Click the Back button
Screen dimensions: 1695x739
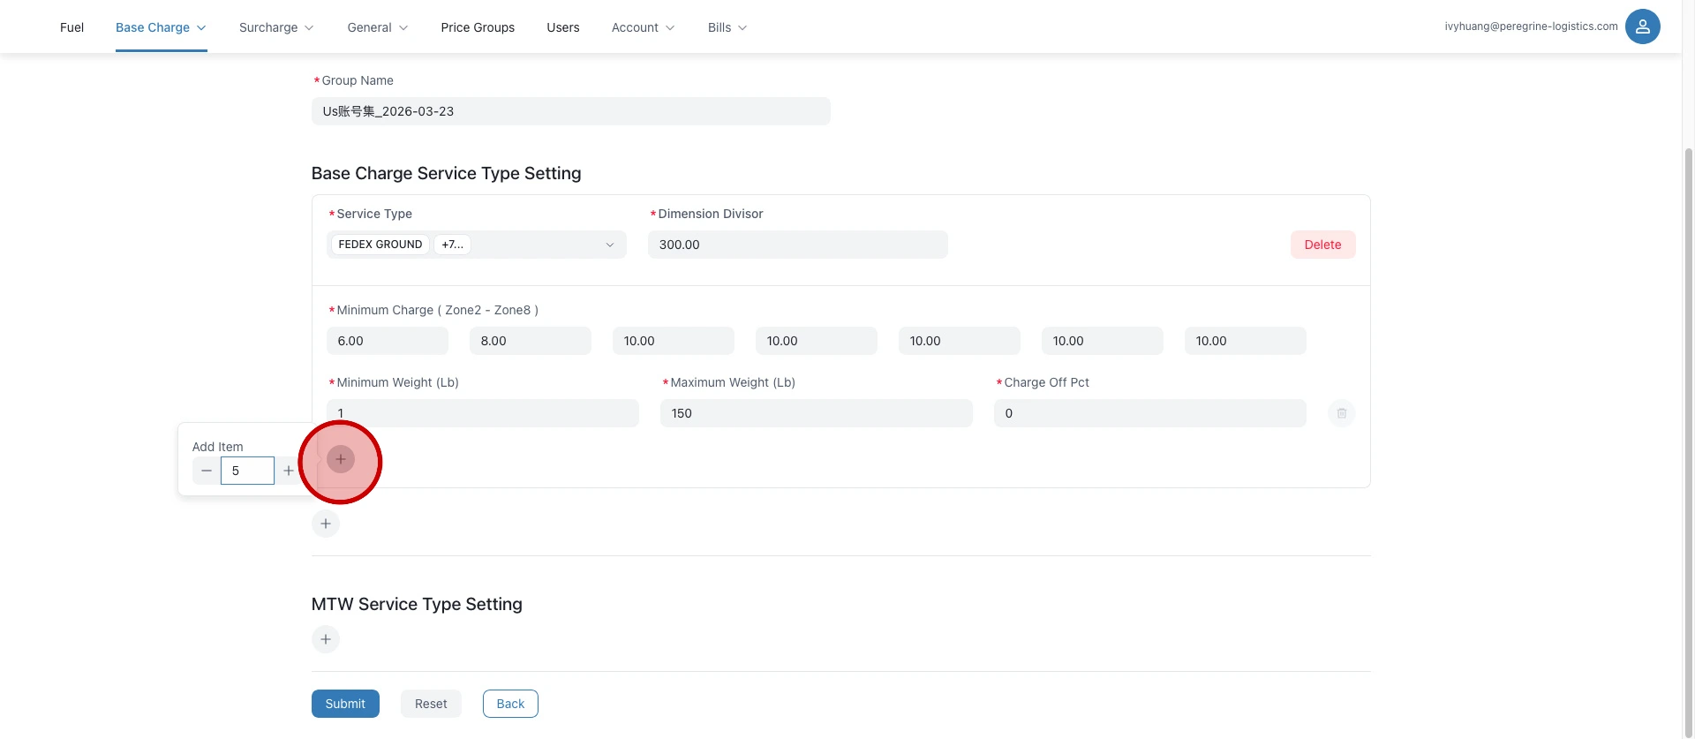[x=510, y=704]
